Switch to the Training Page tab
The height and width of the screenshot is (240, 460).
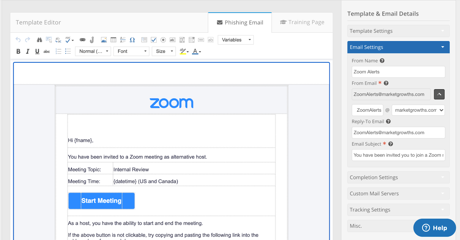pyautogui.click(x=302, y=22)
